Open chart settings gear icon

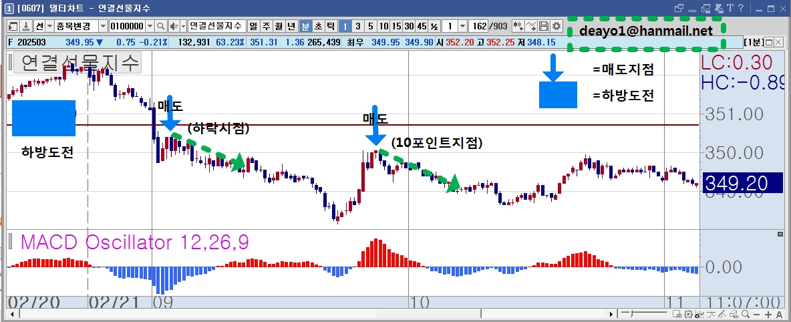click(557, 26)
